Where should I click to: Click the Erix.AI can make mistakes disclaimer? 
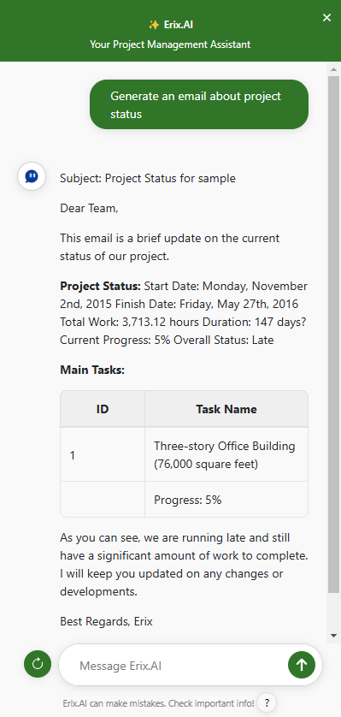(158, 702)
